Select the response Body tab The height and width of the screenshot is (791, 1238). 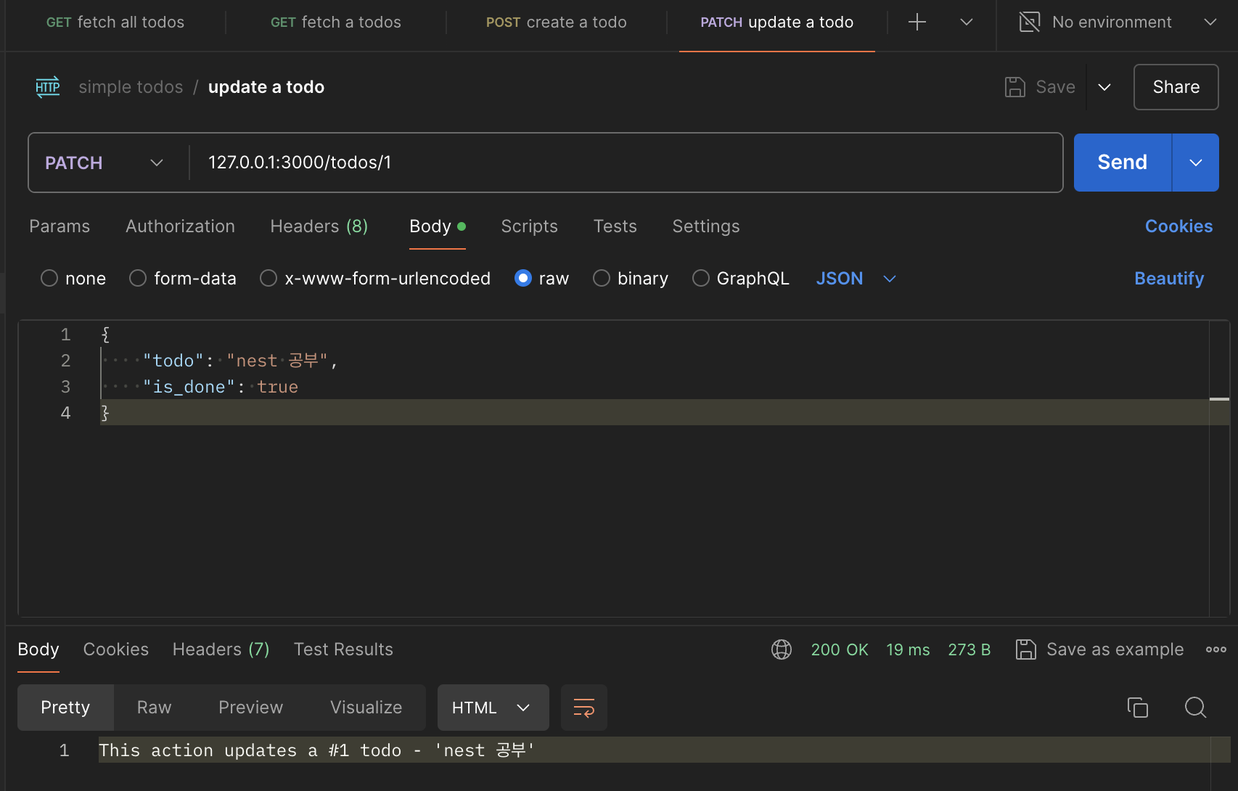[38, 649]
